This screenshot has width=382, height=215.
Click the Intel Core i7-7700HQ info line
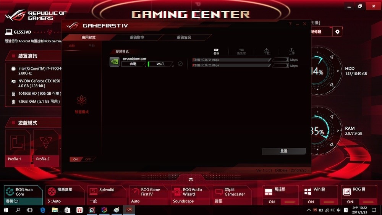coord(37,71)
